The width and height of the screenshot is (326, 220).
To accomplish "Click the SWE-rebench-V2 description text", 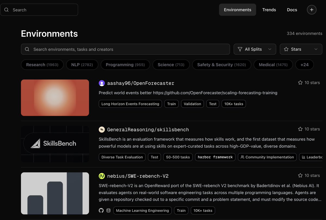I will point(210,193).
